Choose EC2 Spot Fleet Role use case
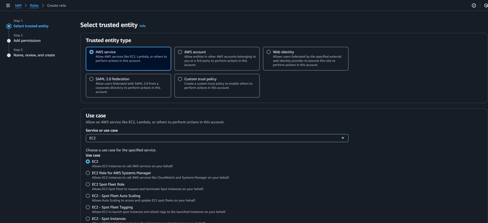 [x=88, y=185]
